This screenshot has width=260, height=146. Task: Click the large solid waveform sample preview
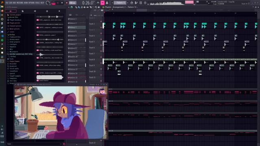[x=50, y=77]
